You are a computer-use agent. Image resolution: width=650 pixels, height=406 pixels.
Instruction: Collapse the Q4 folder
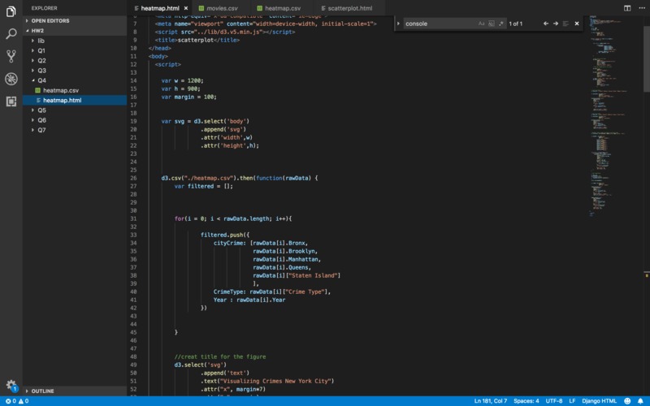point(75,80)
